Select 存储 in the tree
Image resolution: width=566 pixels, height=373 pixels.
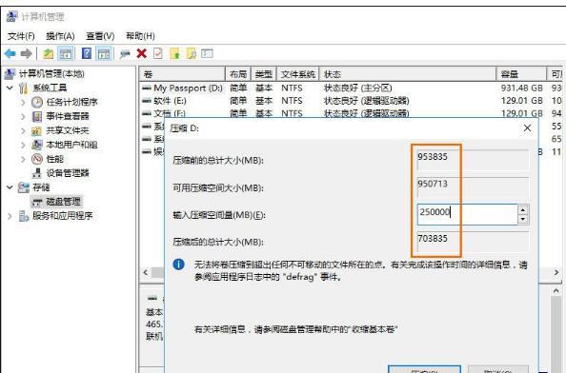coord(41,187)
